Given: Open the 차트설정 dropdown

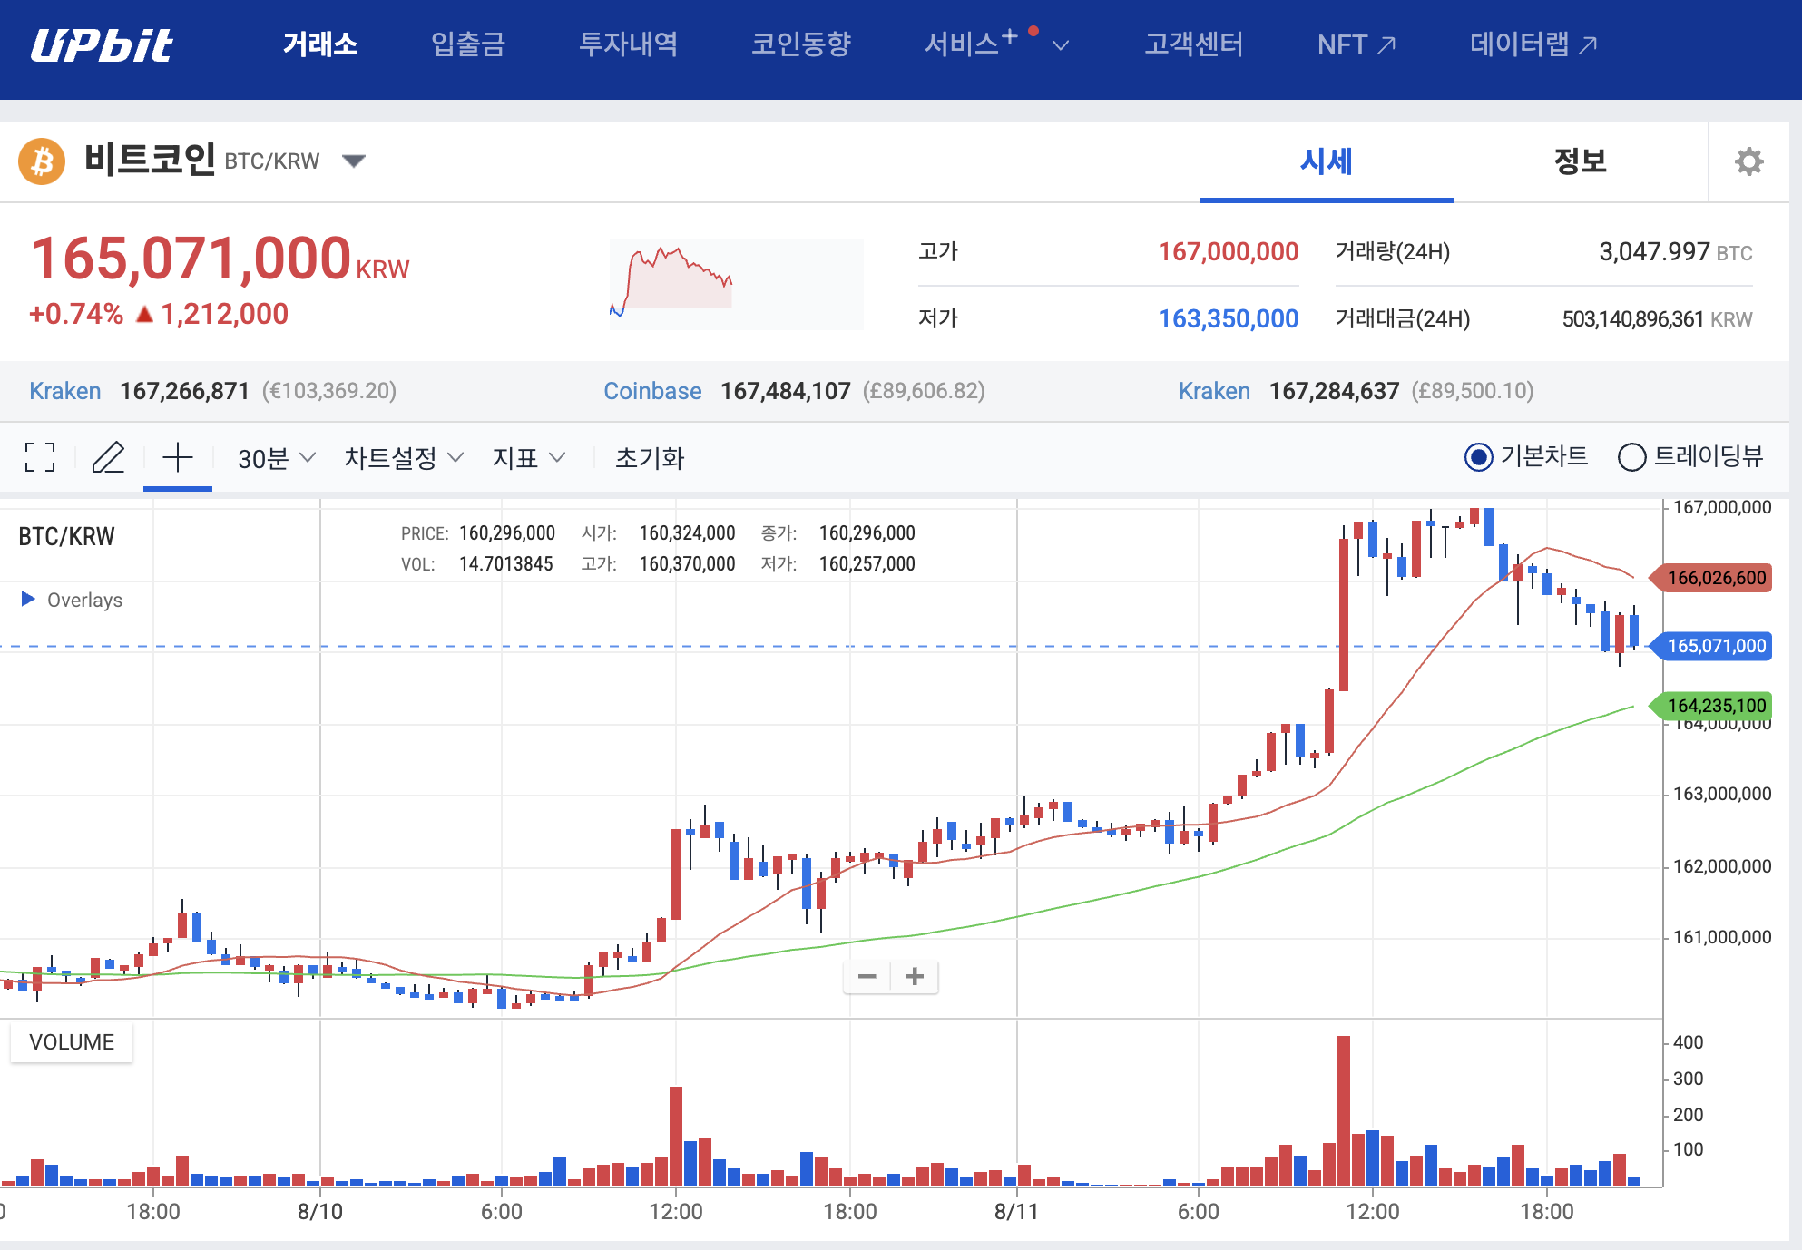Looking at the screenshot, I should coord(403,458).
